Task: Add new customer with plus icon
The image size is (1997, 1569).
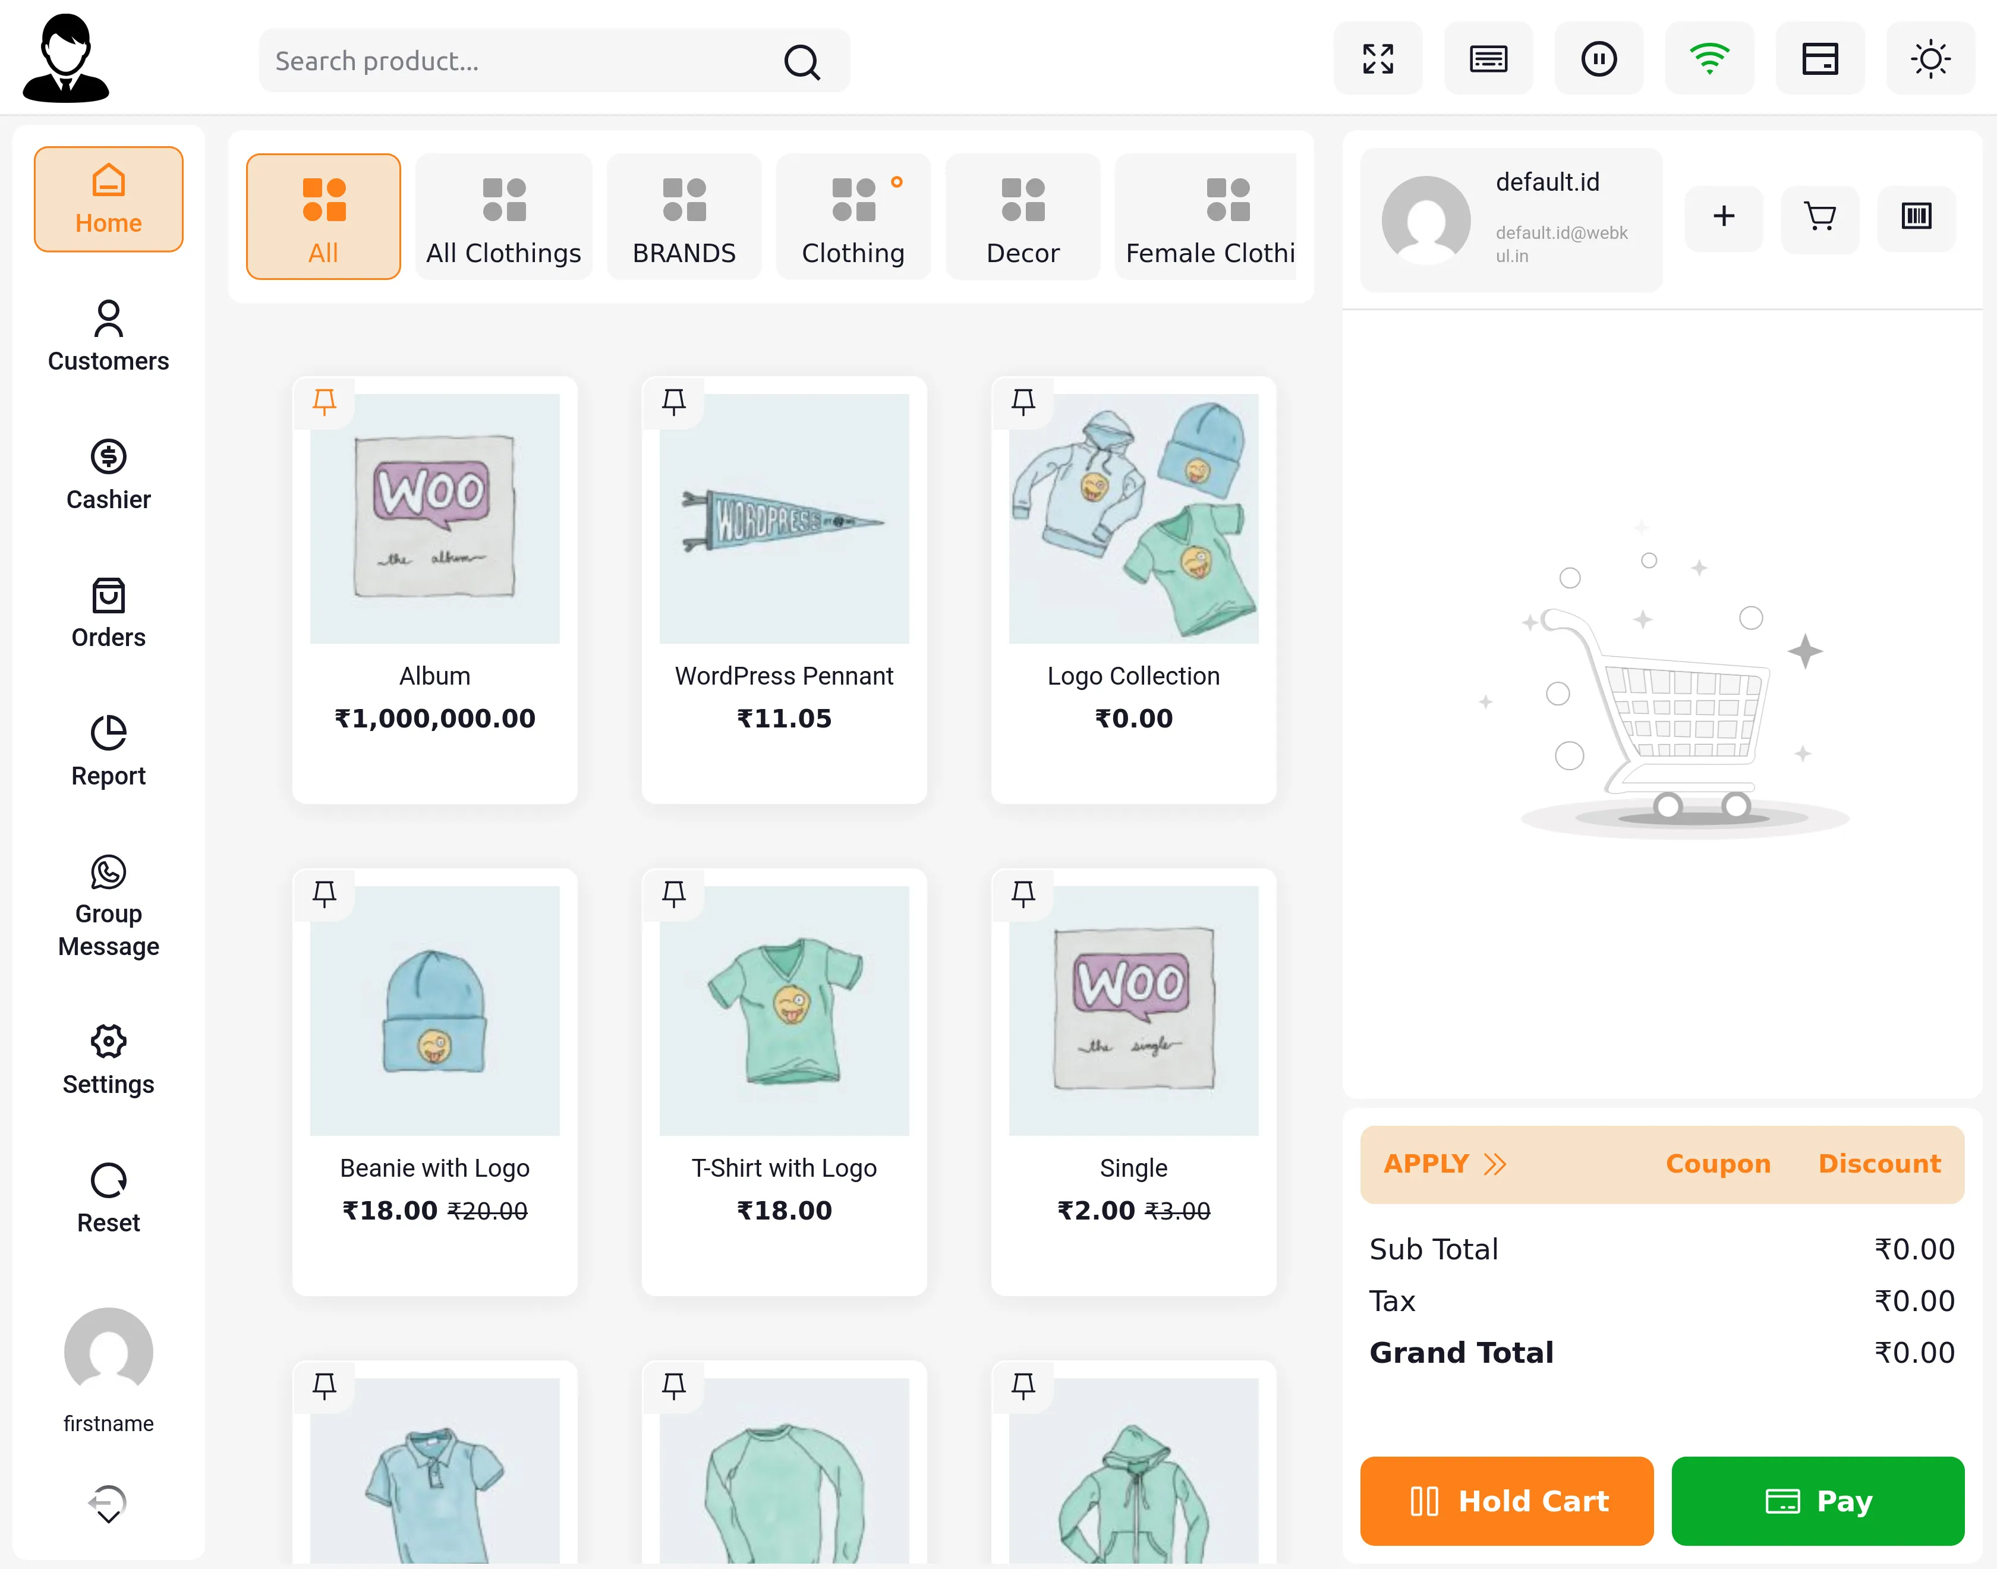Action: (1723, 217)
